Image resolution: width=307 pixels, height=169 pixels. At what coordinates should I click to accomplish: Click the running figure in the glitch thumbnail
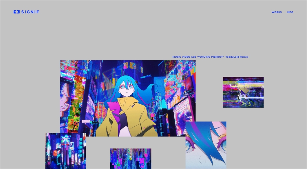pyautogui.click(x=241, y=95)
